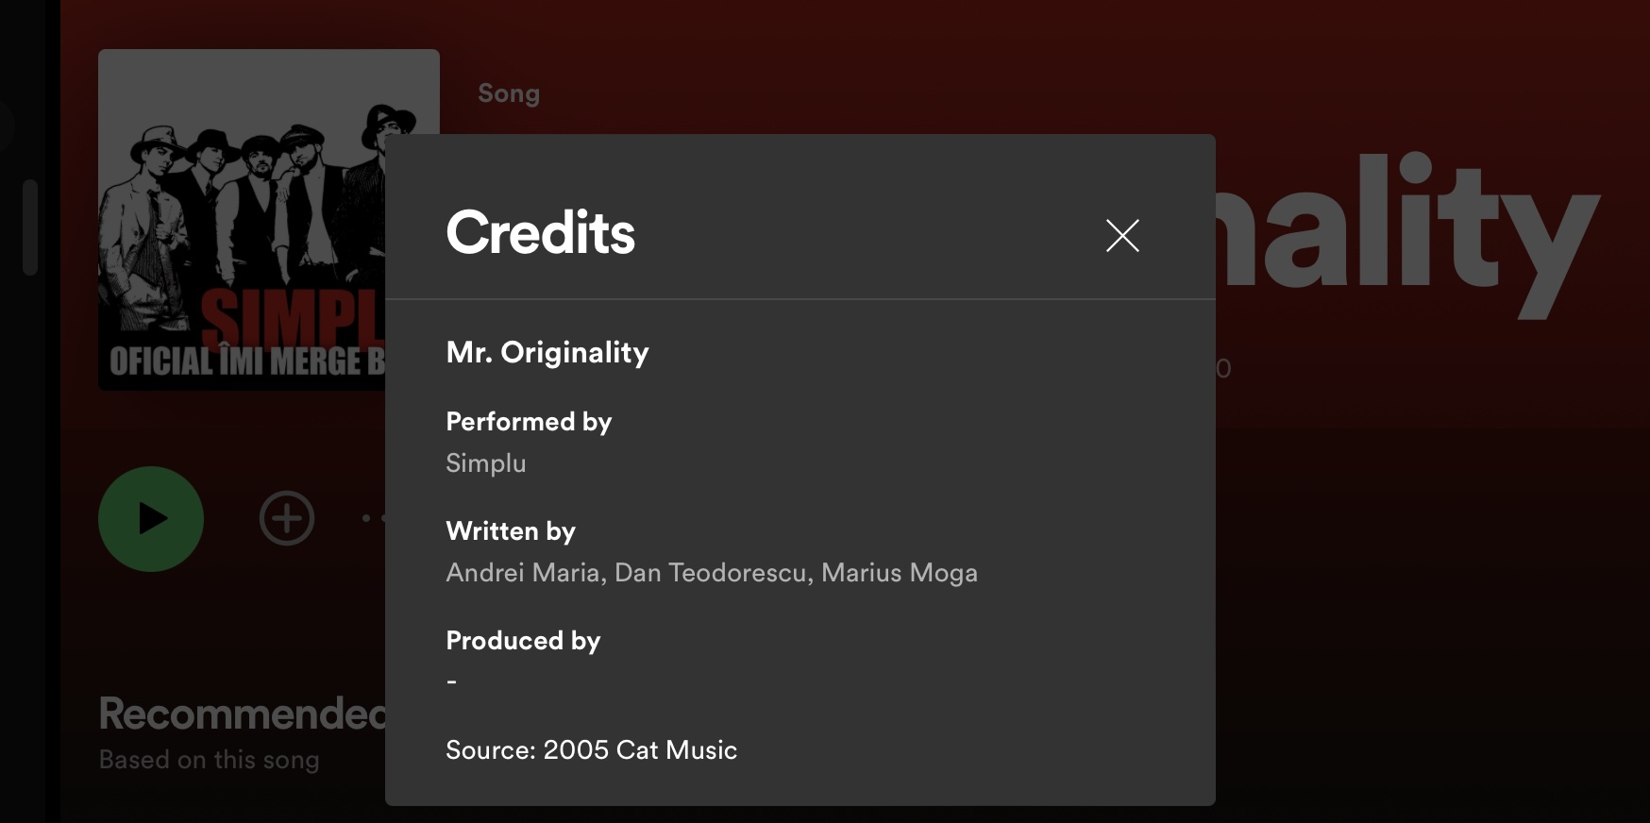Click the Based on this song subtitle

[209, 760]
